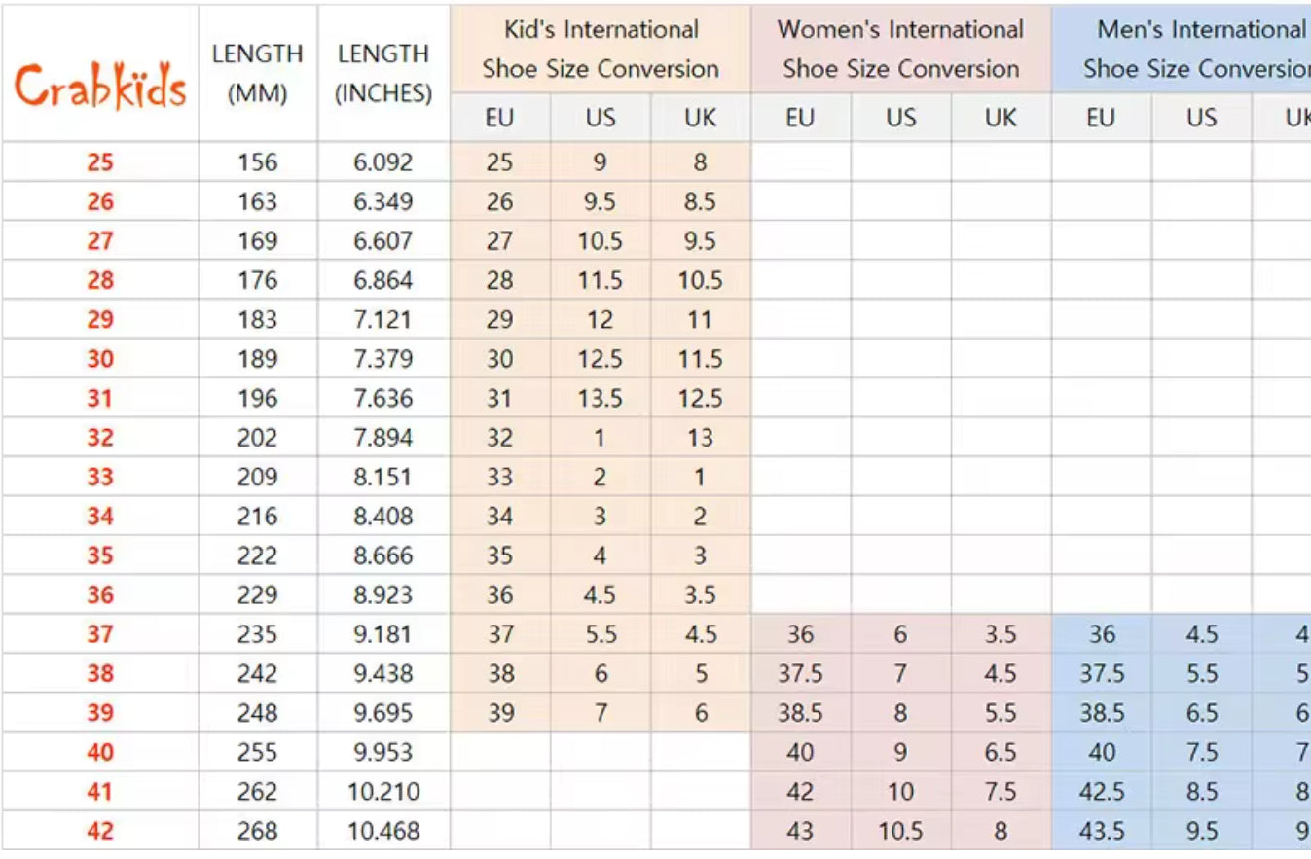
Task: Select the 268 millimeter length cell
Action: pyautogui.click(x=257, y=831)
